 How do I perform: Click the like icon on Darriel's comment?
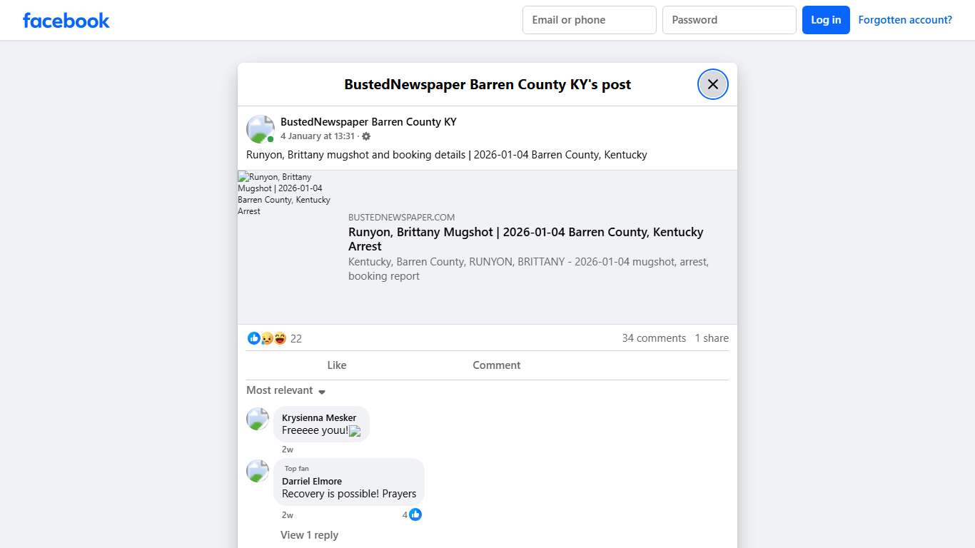pyautogui.click(x=415, y=514)
